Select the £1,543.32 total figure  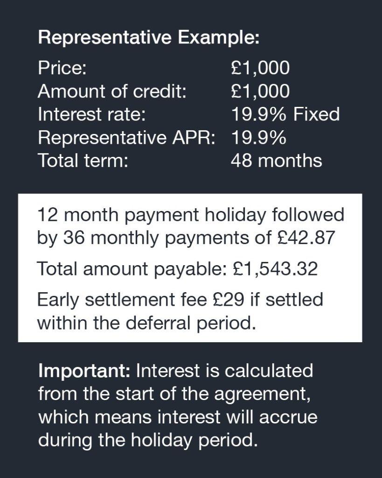point(275,269)
